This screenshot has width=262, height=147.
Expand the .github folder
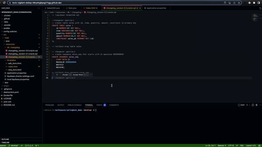coord(7,19)
